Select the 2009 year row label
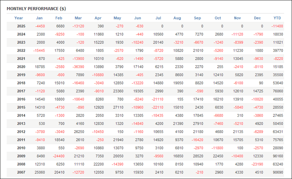 click(21, 156)
